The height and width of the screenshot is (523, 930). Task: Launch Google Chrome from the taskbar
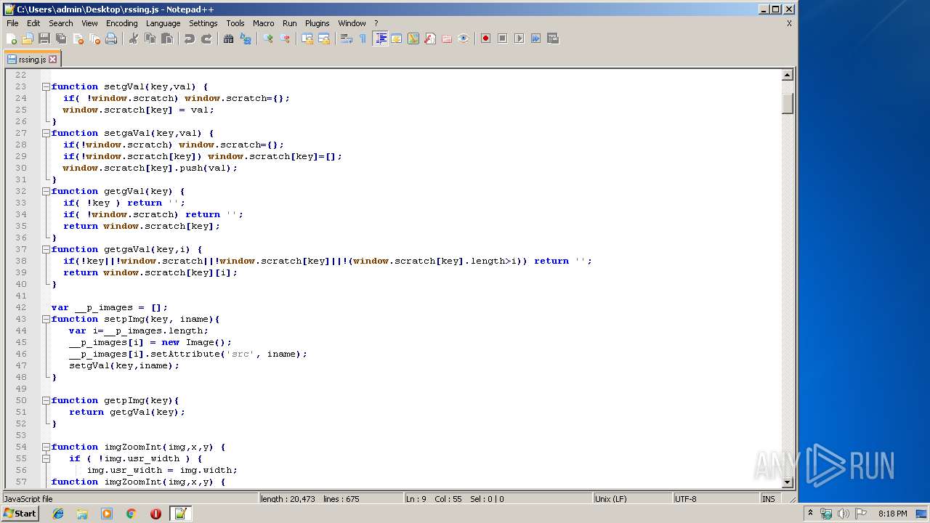pyautogui.click(x=132, y=514)
